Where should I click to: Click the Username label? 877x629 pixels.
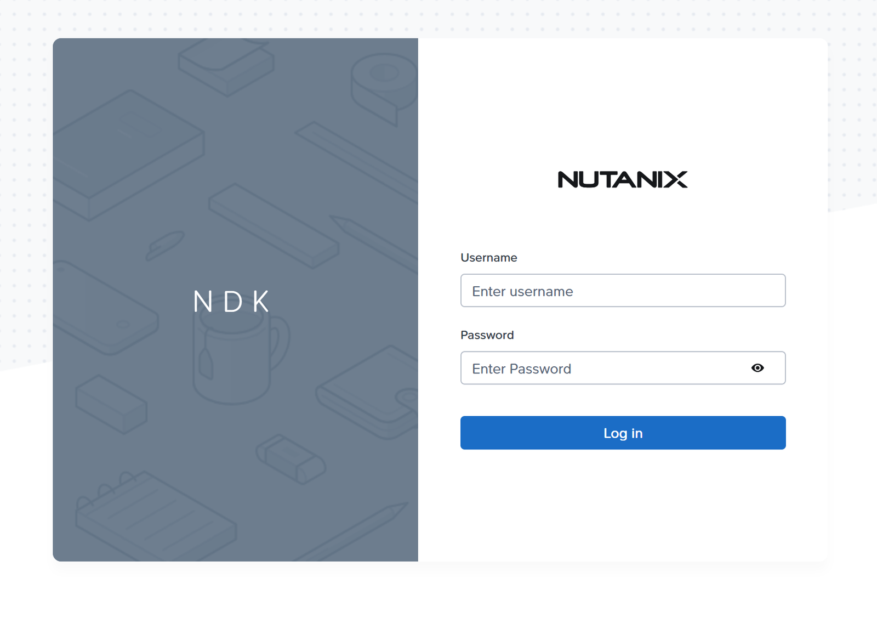click(x=489, y=258)
